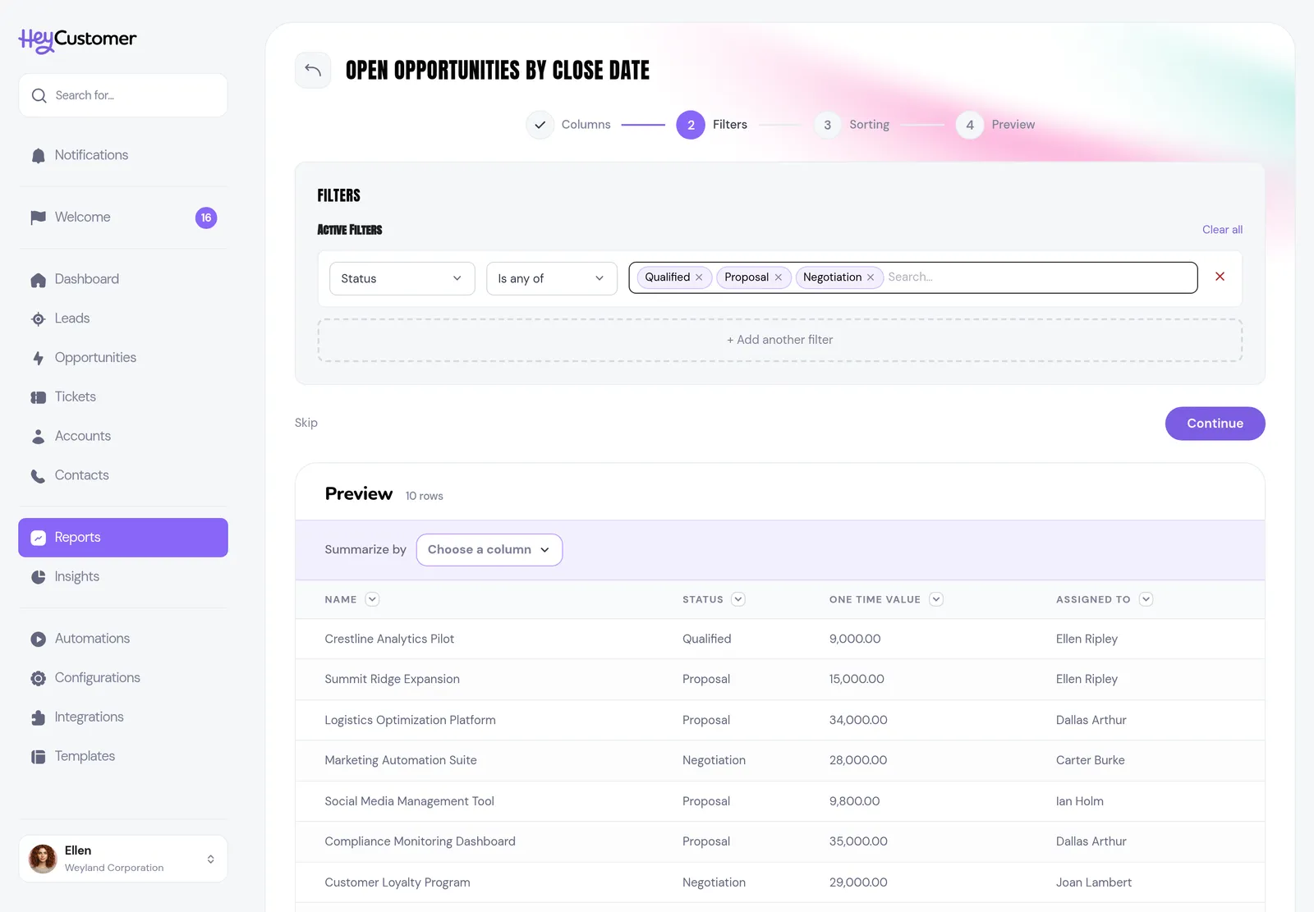Click 'Crestline Analytics Pilot' row name

click(x=389, y=639)
